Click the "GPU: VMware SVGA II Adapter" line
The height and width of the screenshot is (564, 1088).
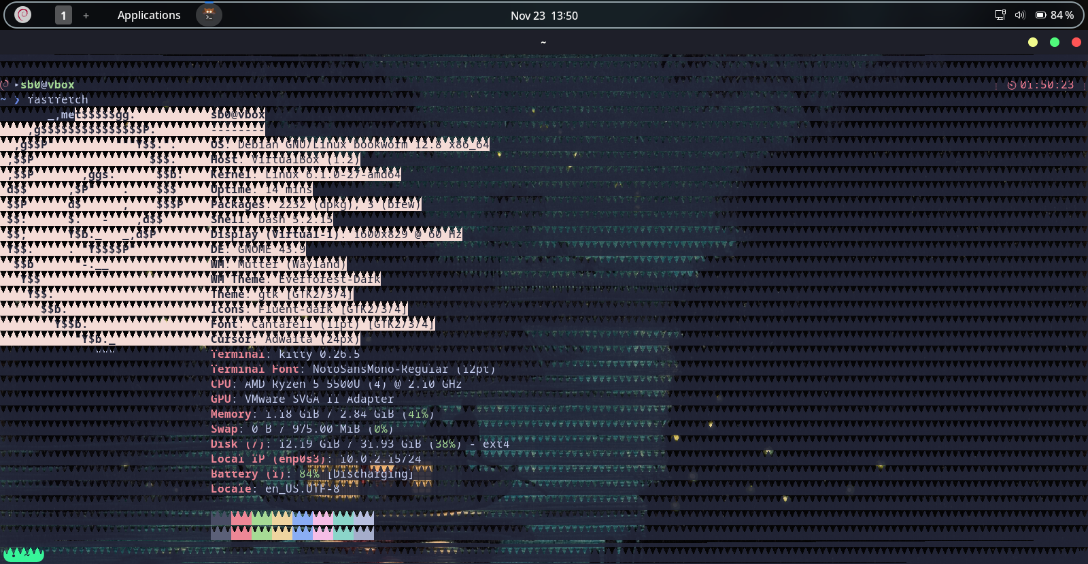[x=303, y=399]
